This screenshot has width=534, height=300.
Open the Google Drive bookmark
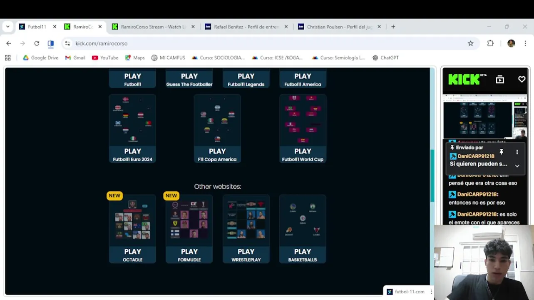(x=40, y=58)
